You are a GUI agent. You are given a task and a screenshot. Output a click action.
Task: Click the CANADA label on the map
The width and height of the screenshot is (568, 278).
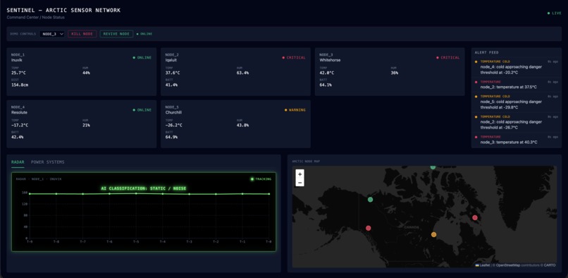412,227
